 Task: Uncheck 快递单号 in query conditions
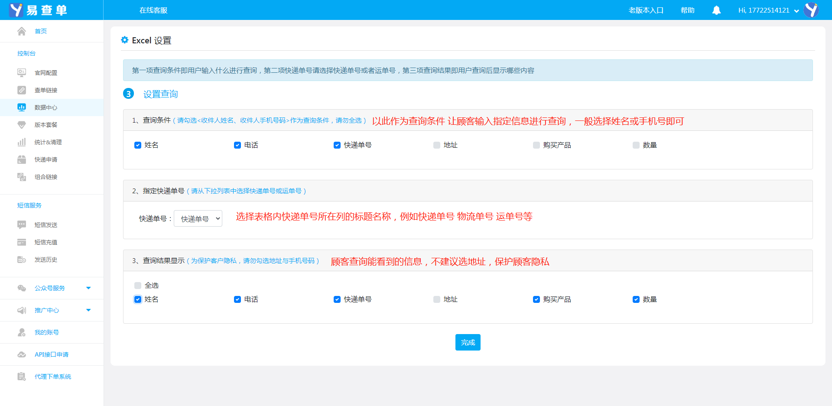click(337, 145)
